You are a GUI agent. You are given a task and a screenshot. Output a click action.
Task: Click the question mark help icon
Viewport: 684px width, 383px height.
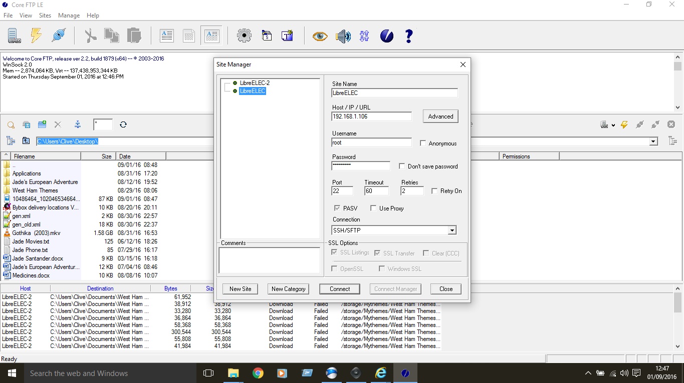tap(409, 36)
